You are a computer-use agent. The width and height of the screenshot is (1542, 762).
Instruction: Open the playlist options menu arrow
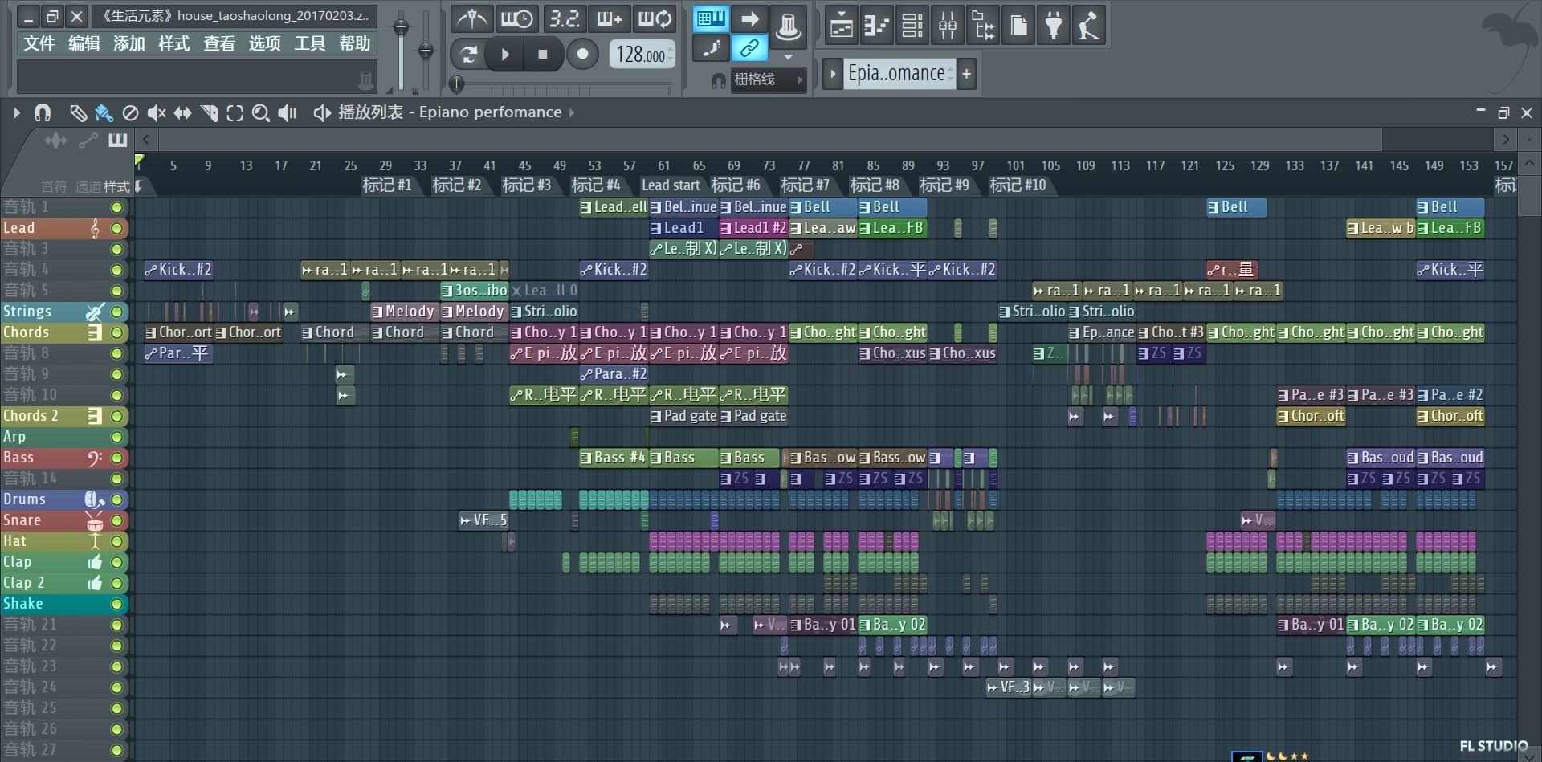[x=16, y=113]
